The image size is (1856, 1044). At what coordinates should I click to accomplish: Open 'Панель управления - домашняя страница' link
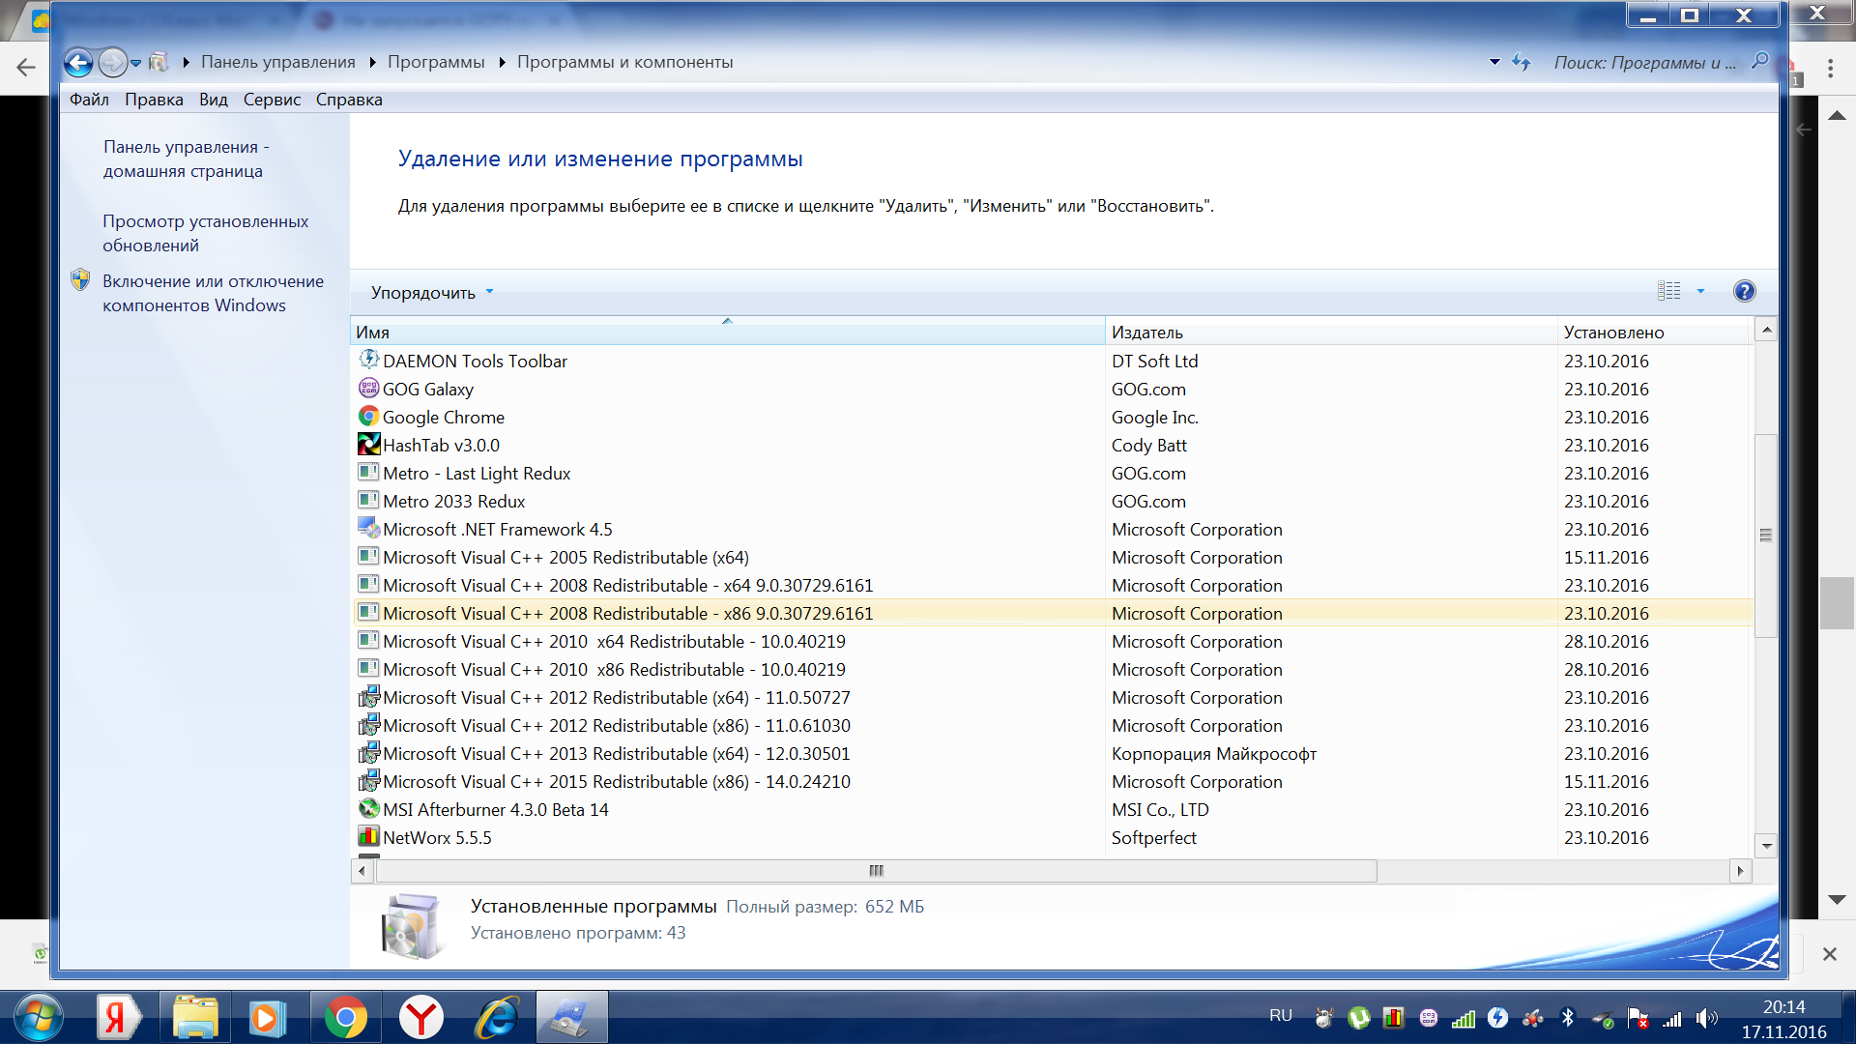[186, 159]
